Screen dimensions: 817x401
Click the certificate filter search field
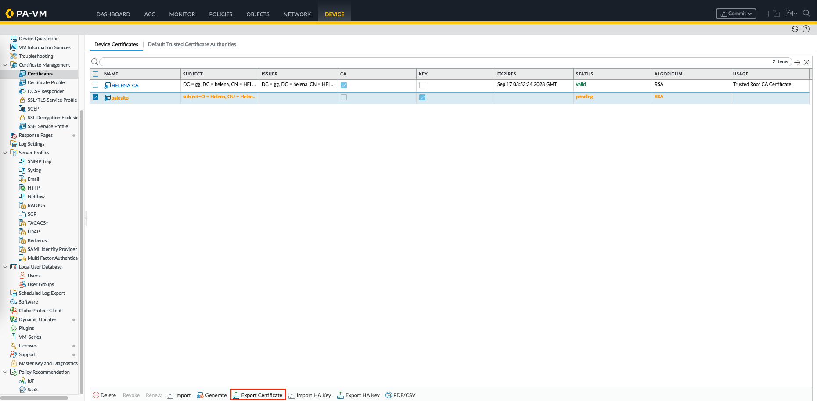click(x=435, y=62)
